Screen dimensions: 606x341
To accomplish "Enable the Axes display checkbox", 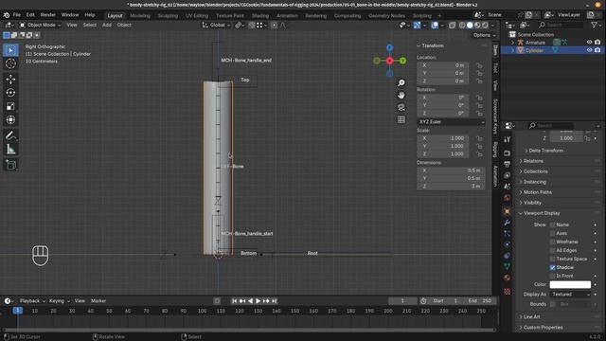I will (552, 233).
